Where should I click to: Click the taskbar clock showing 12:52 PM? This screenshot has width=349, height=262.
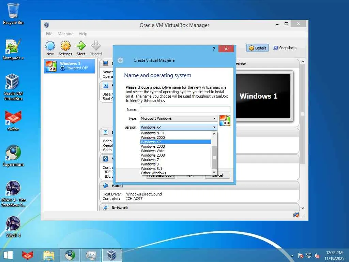click(x=334, y=256)
